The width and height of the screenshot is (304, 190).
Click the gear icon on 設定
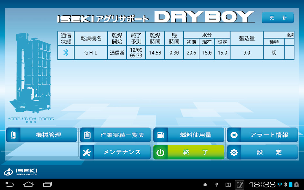tap(234, 152)
